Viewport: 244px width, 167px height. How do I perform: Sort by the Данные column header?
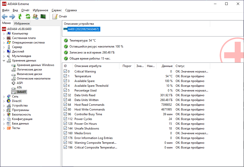point(165,66)
